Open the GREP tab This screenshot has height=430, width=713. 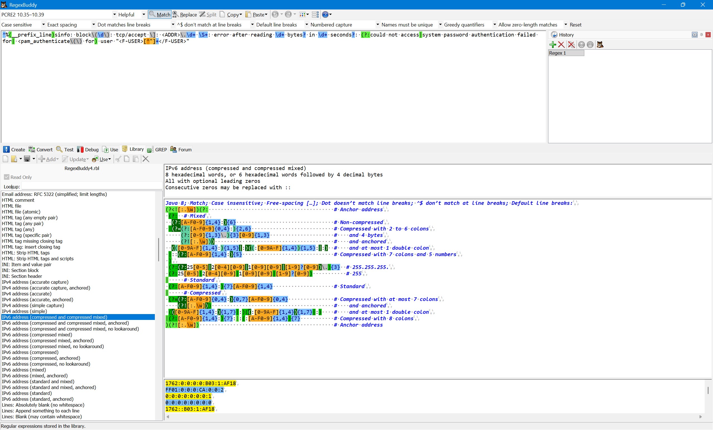[x=157, y=150]
